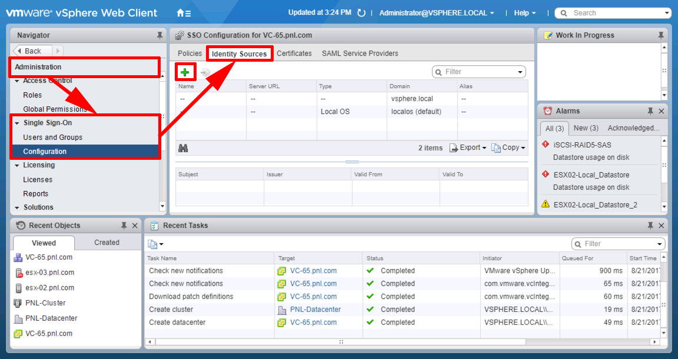This screenshot has height=359, width=678.
Task: Select the Viewed tab in Recent Objects
Action: coord(44,243)
